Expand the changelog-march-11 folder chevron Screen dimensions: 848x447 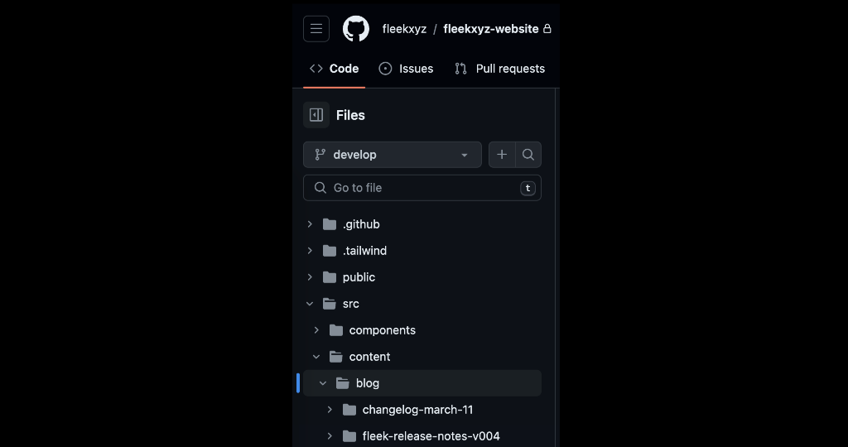pyautogui.click(x=330, y=409)
